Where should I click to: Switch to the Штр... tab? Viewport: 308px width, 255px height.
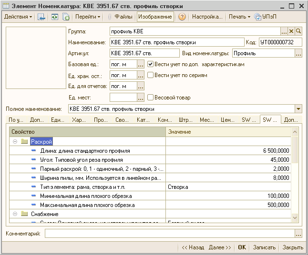pyautogui.click(x=185, y=120)
